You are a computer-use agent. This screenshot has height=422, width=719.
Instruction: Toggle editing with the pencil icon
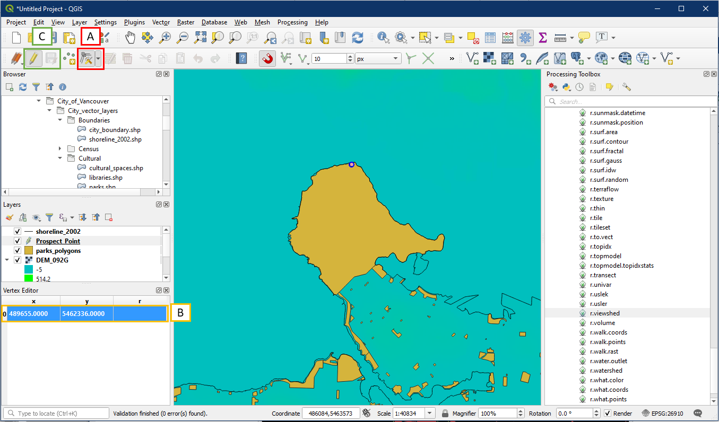click(x=33, y=58)
